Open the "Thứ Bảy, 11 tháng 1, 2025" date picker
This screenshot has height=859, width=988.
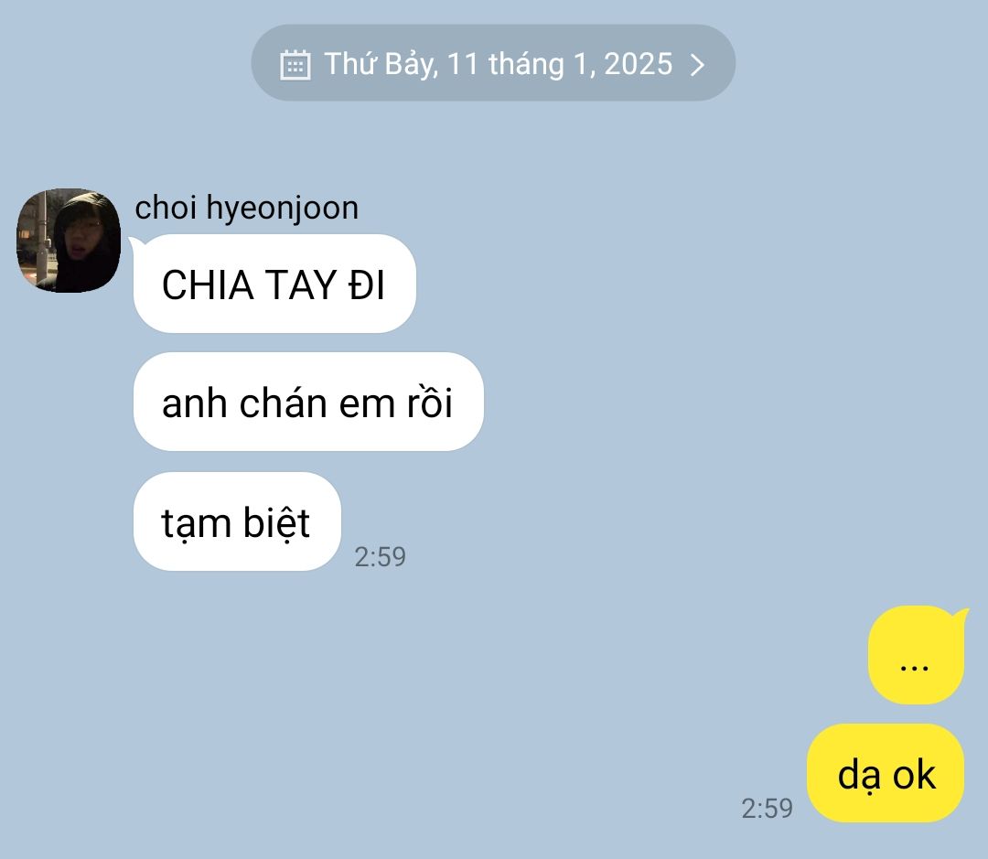tap(493, 63)
